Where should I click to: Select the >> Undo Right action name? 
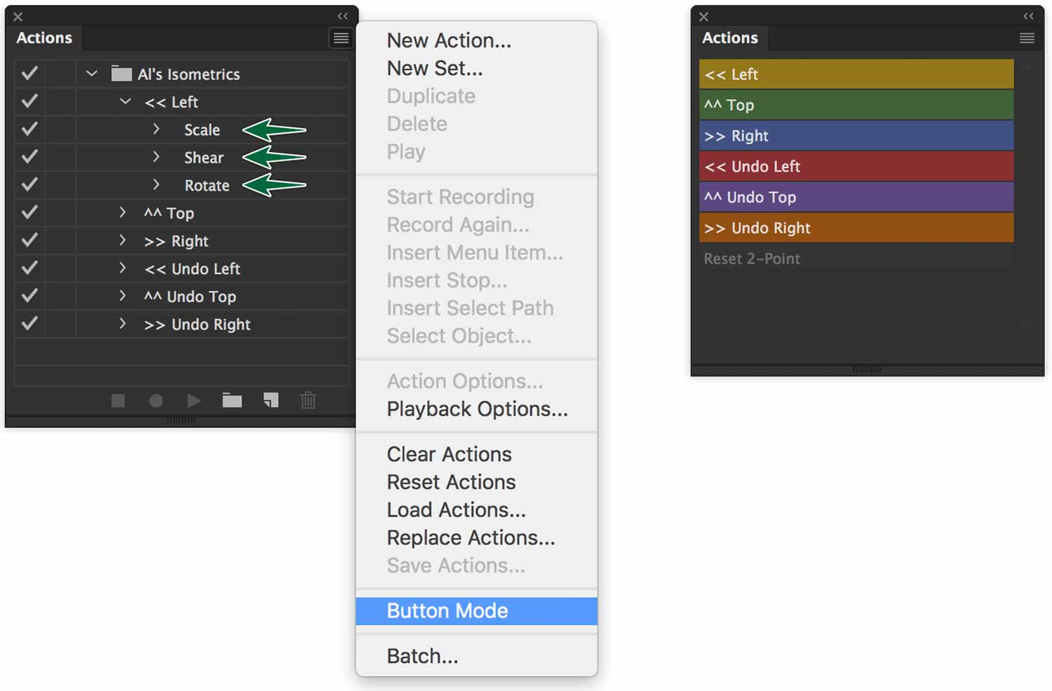pos(197,324)
